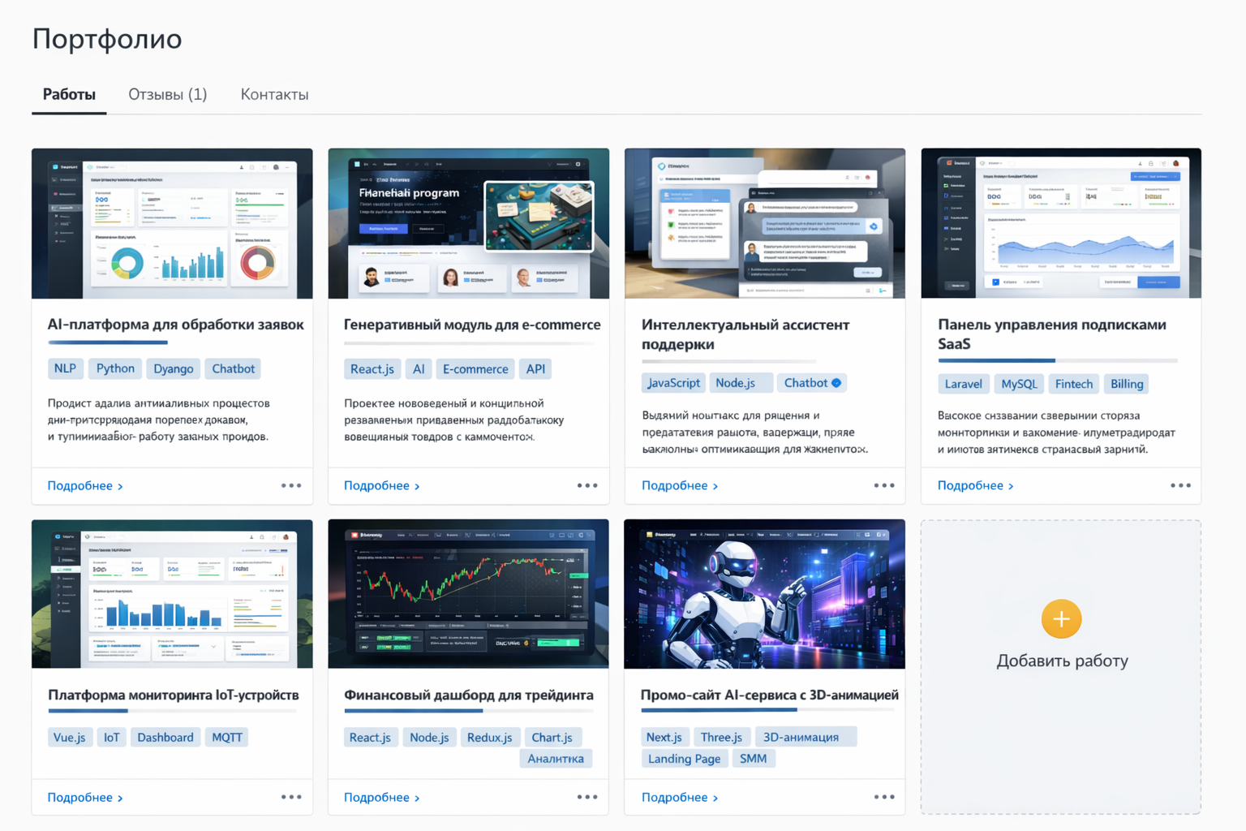
Task: Click the Billing tag
Action: point(1127,384)
